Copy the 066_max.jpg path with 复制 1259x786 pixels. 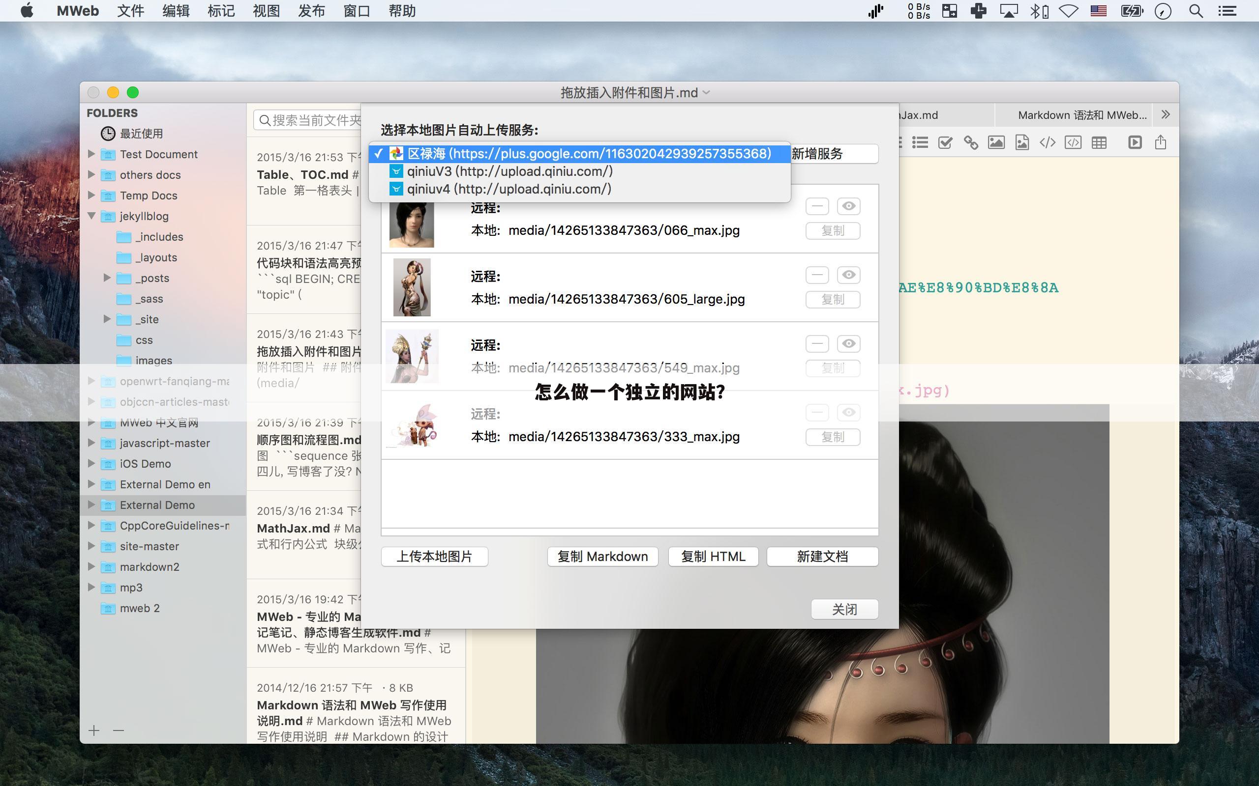coord(833,231)
